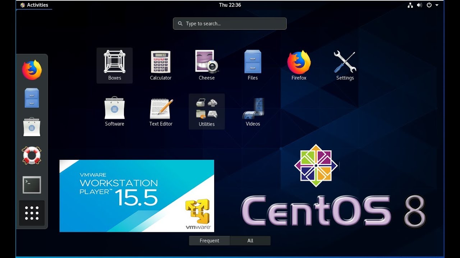Open Files from the app grid
The height and width of the screenshot is (258, 460).
(x=253, y=65)
